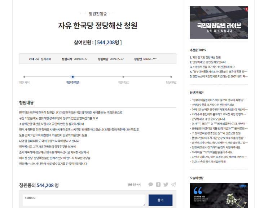Open answered petition 고 장자연씨 관련 증언한 윤**씨
This screenshot has height=208, width=268.
click(x=216, y=133)
